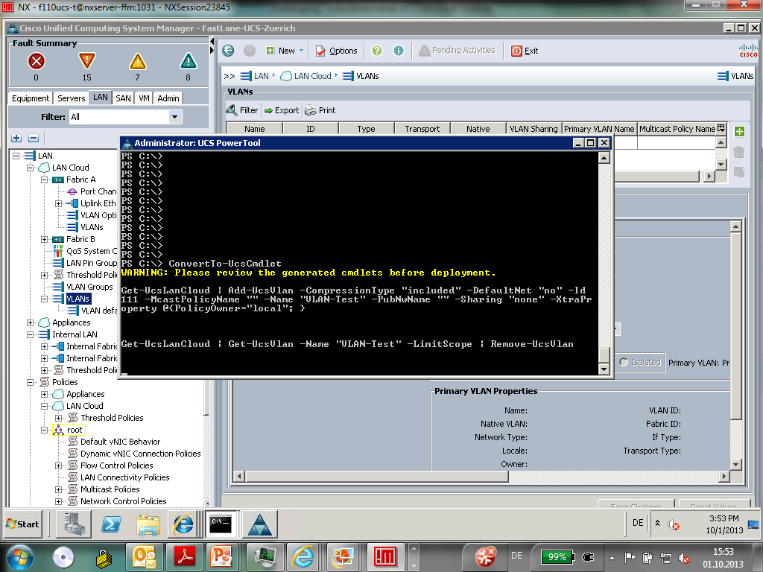Click the Exit button

525,51
